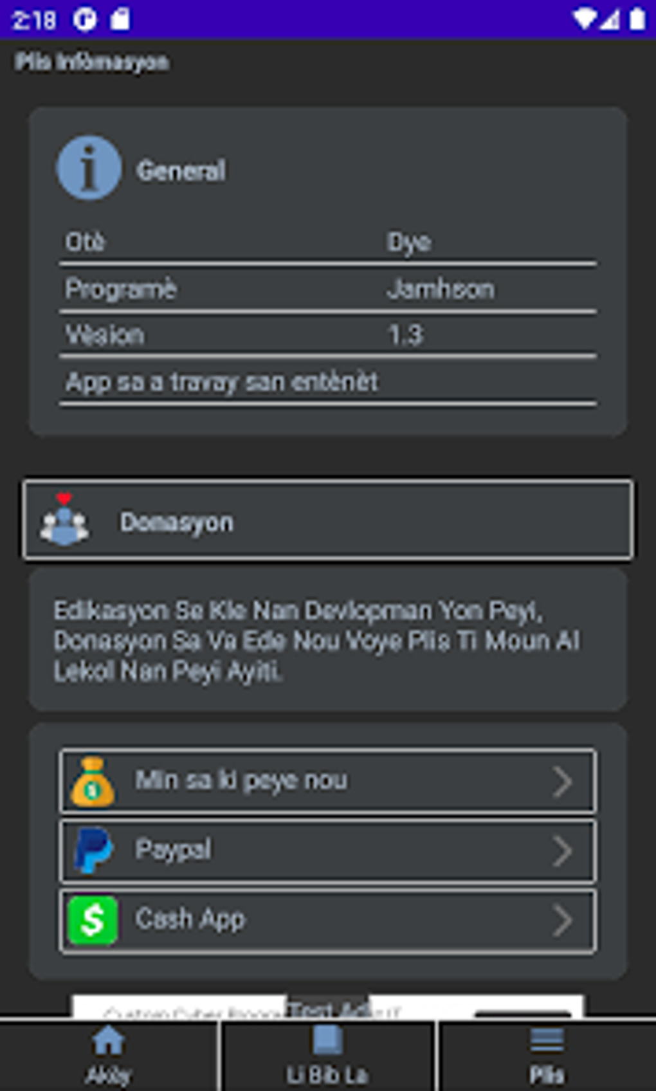The image size is (656, 1091).
Task: Tap the green Cash App dollar icon
Action: tap(92, 919)
